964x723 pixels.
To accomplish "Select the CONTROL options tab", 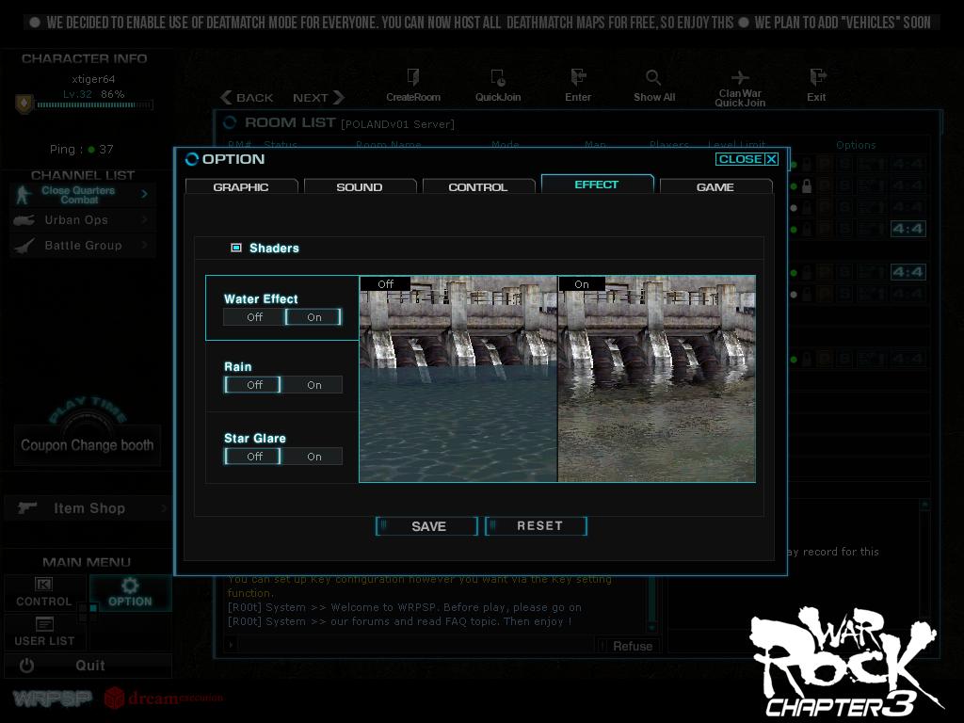I will 478,186.
